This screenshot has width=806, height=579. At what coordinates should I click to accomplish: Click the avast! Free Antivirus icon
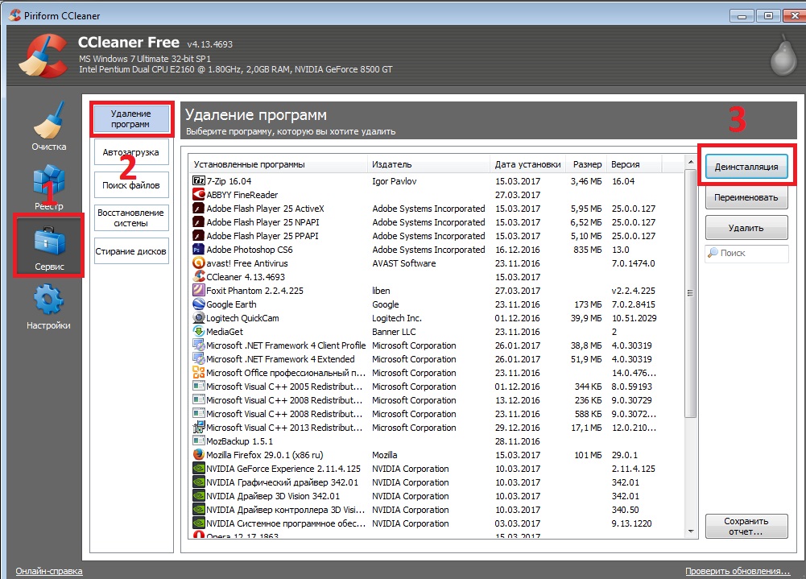pos(198,263)
